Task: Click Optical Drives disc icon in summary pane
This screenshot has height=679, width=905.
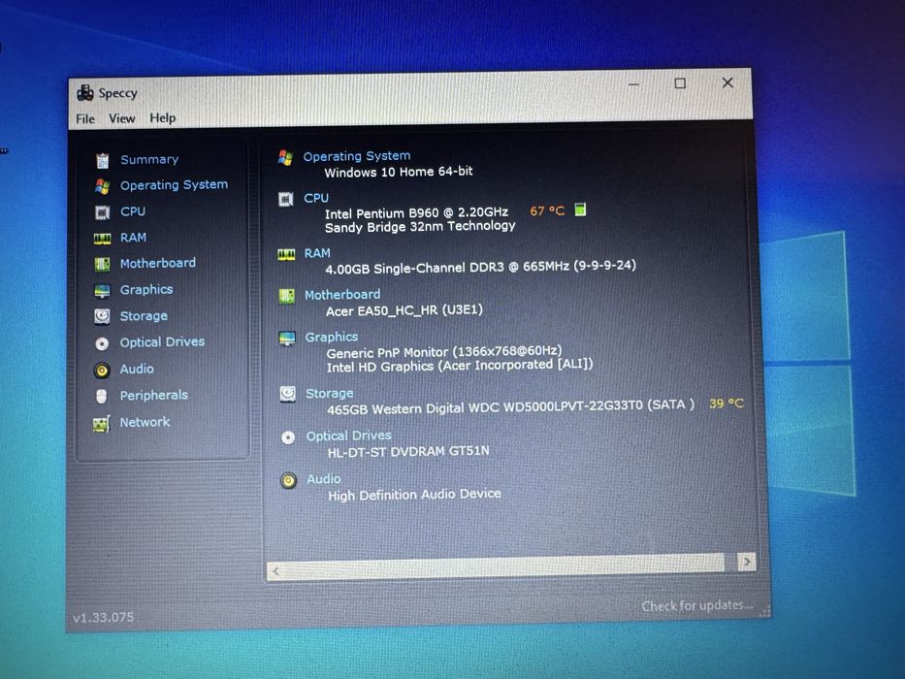Action: (288, 437)
